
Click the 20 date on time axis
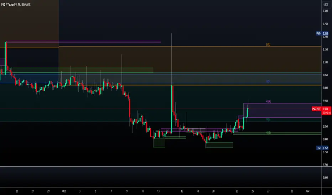tap(213, 191)
